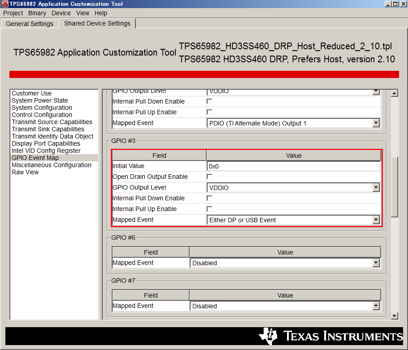Viewport: 408px width, 350px height.
Task: Select Transmit Source Capabilities entry
Action: pos(52,122)
